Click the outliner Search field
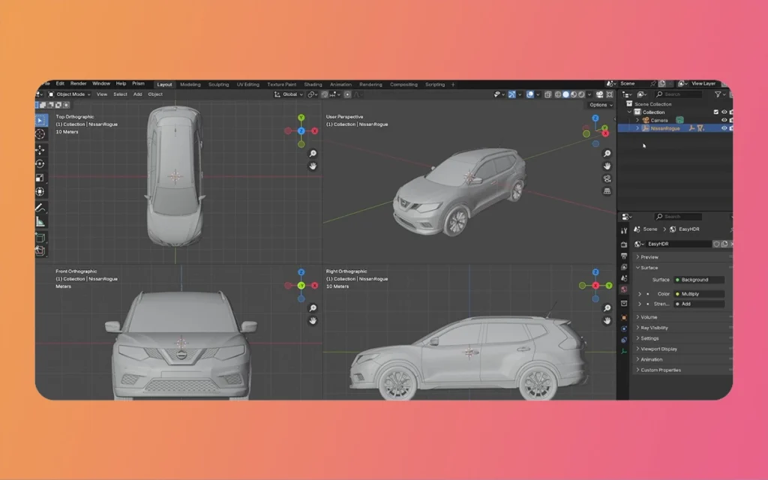The image size is (768, 480). pos(678,94)
